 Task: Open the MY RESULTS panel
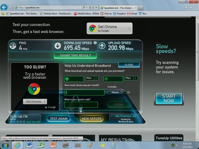click(x=120, y=138)
